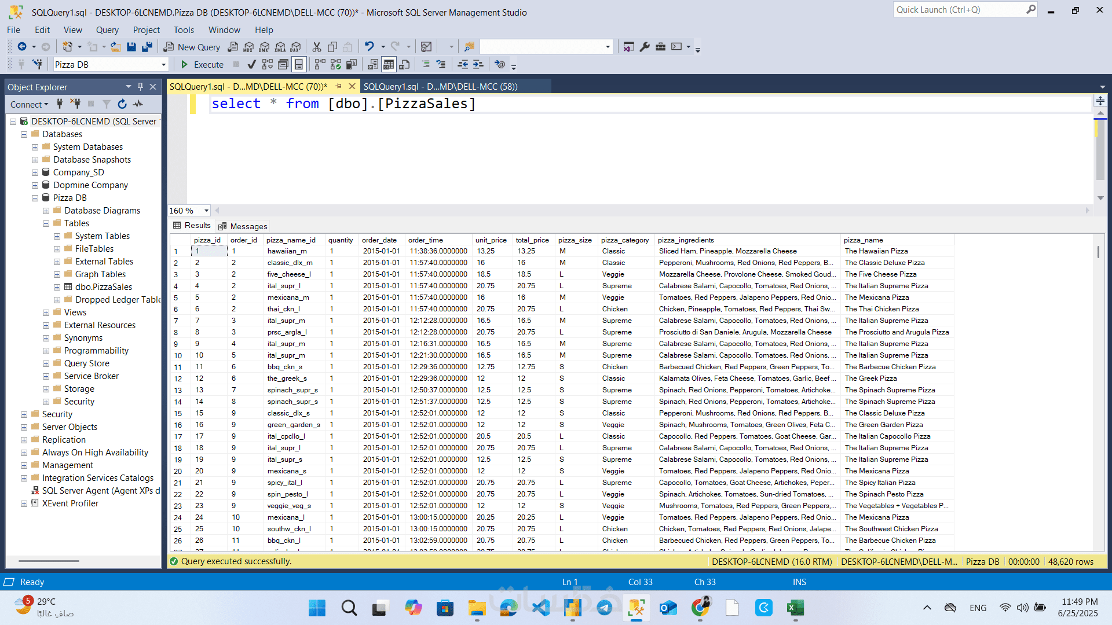Click the Save file icon
This screenshot has height=625, width=1112.
(131, 47)
